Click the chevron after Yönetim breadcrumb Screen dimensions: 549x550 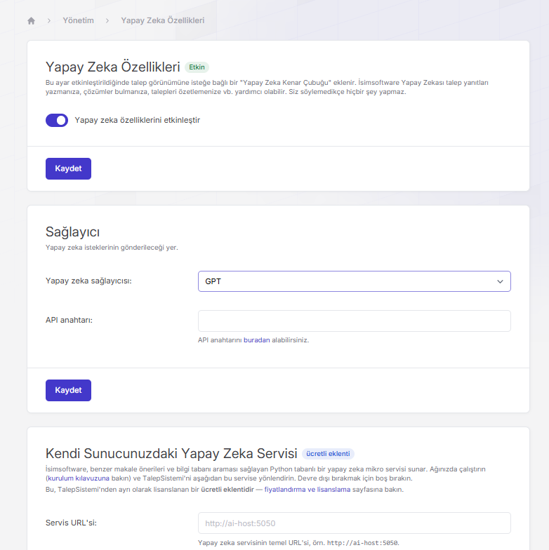(x=107, y=21)
